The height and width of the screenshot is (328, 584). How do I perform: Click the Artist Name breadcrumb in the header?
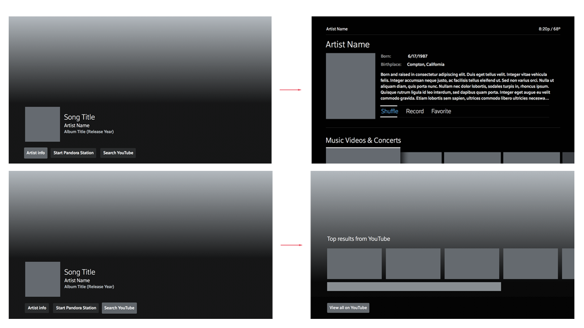tap(337, 29)
